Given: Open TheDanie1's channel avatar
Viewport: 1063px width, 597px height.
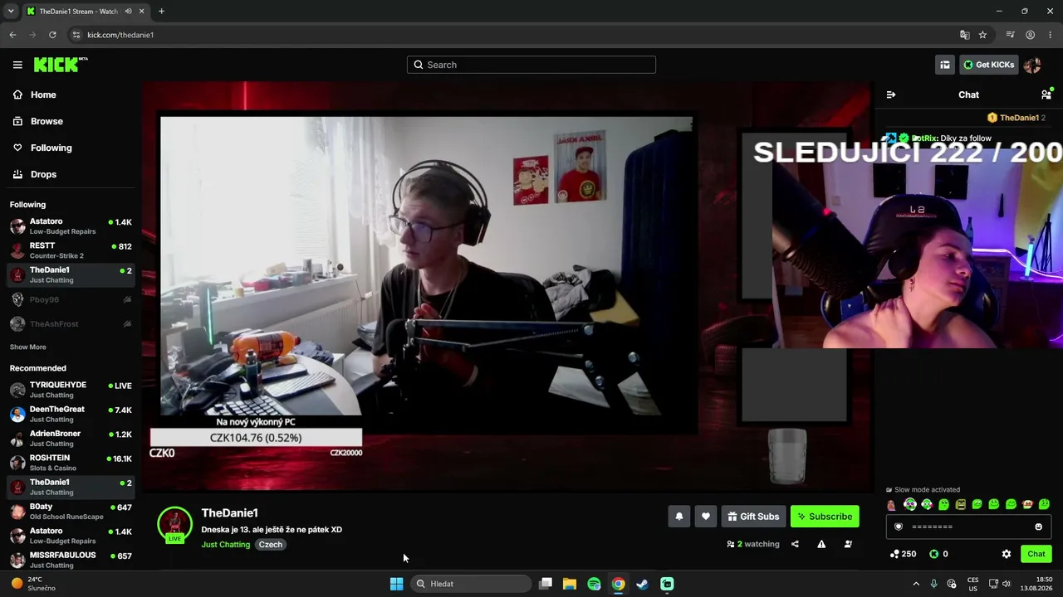Looking at the screenshot, I should pos(174,524).
